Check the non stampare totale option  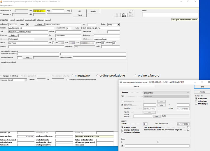coord(188,127)
